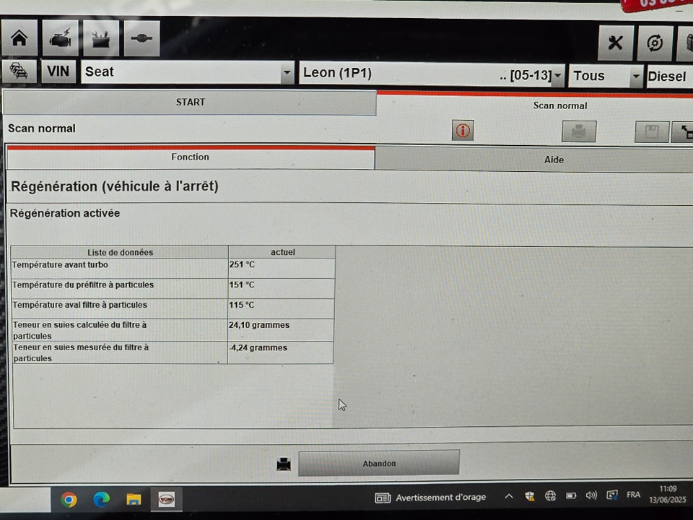Click the red information icon
The image size is (693, 520).
click(463, 131)
